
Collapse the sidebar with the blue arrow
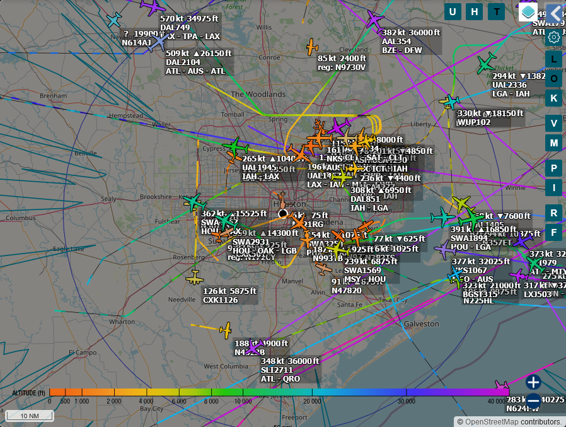554,13
